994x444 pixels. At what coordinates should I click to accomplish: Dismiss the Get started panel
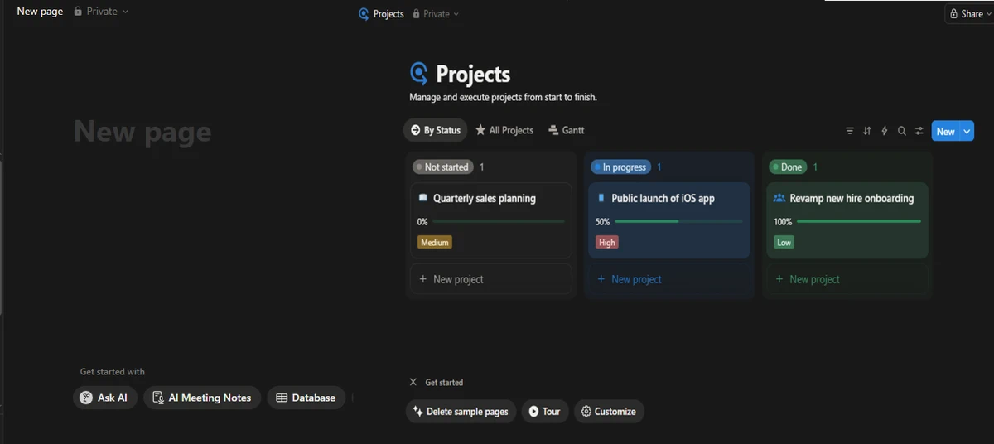coord(413,382)
